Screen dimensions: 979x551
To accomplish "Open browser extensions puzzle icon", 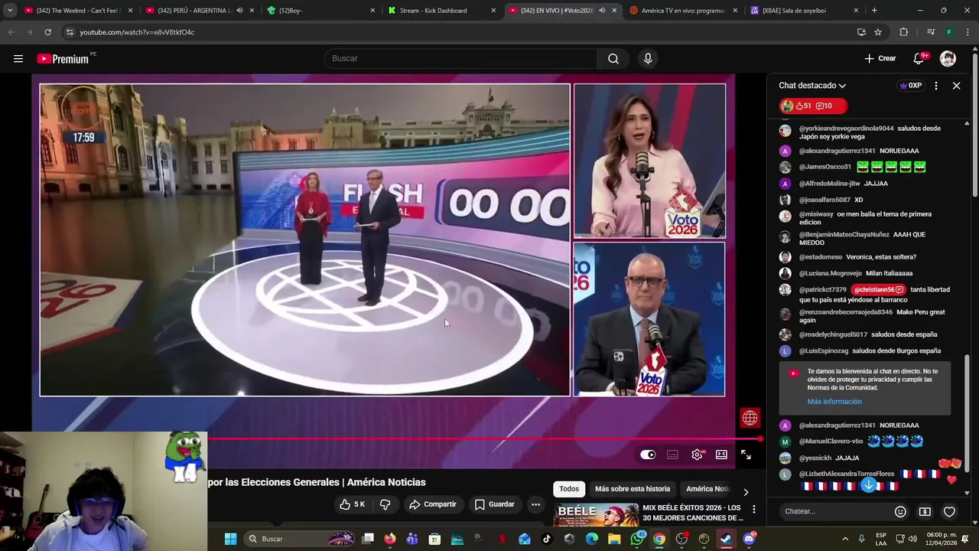I will point(903,32).
